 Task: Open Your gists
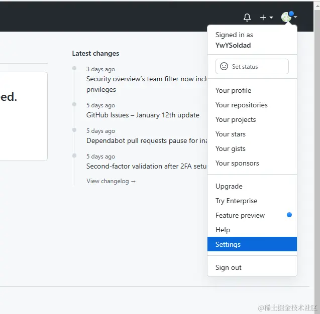click(252, 149)
